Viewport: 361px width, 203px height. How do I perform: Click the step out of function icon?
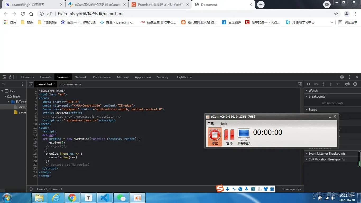(x=331, y=84)
